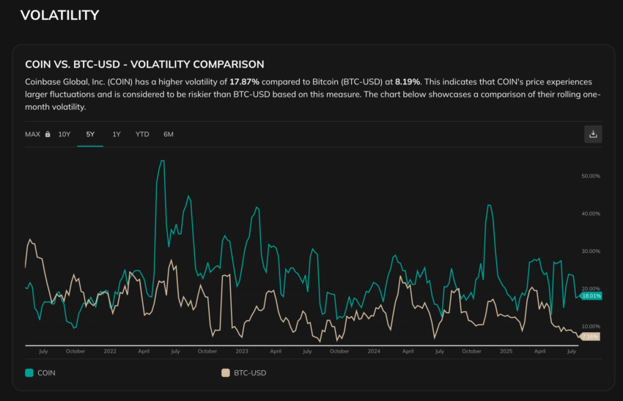
Task: Switch to the 10Y range tab
Action: pos(64,134)
